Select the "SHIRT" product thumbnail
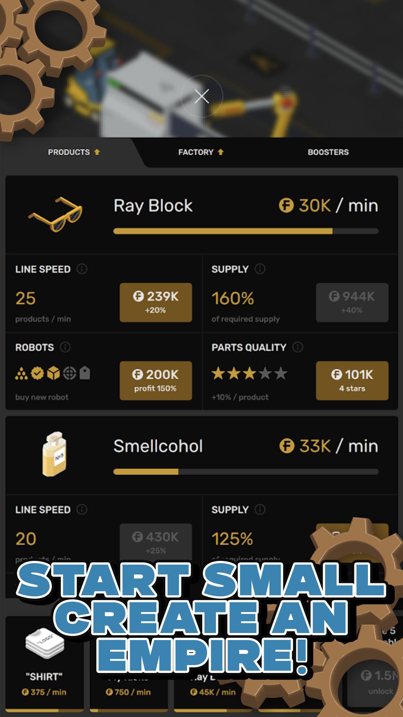This screenshot has height=717, width=403. (x=44, y=664)
